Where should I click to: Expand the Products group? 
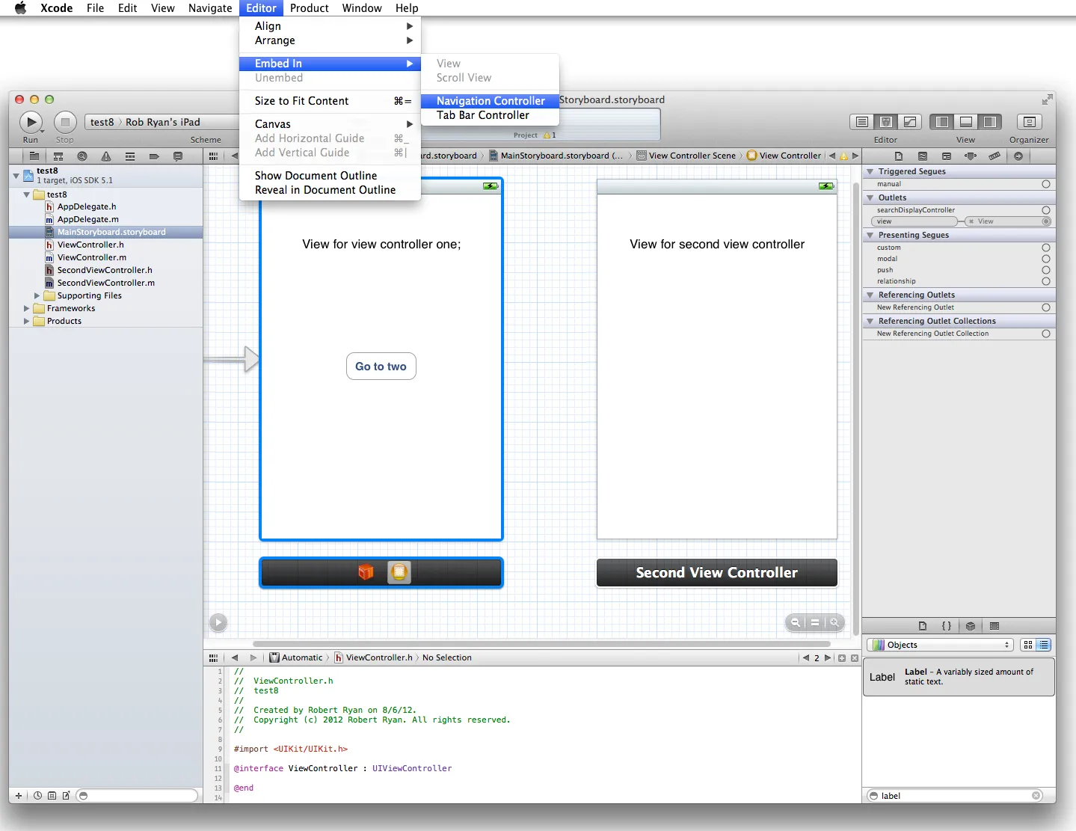(x=27, y=321)
